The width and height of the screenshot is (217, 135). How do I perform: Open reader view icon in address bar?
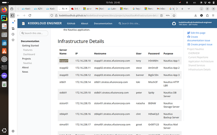click(161, 15)
